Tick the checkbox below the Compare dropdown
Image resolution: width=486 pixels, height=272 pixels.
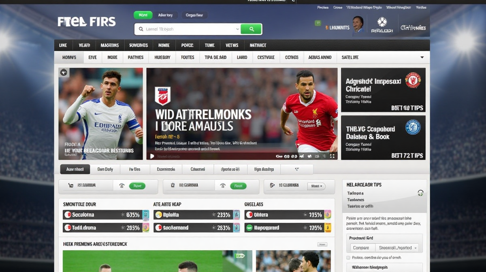[348, 257]
